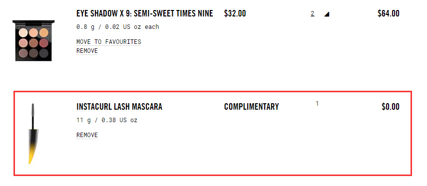Move the eye shadow palette to favourites
Image resolution: width=427 pixels, height=186 pixels.
click(x=109, y=42)
